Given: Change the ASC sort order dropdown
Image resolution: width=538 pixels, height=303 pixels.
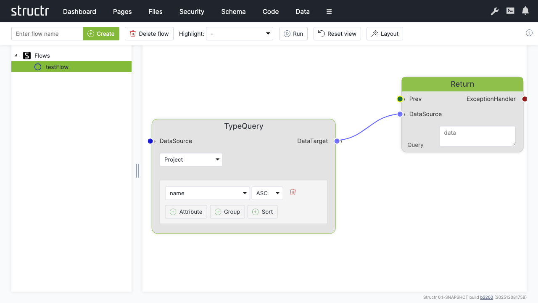Looking at the screenshot, I should click(267, 193).
